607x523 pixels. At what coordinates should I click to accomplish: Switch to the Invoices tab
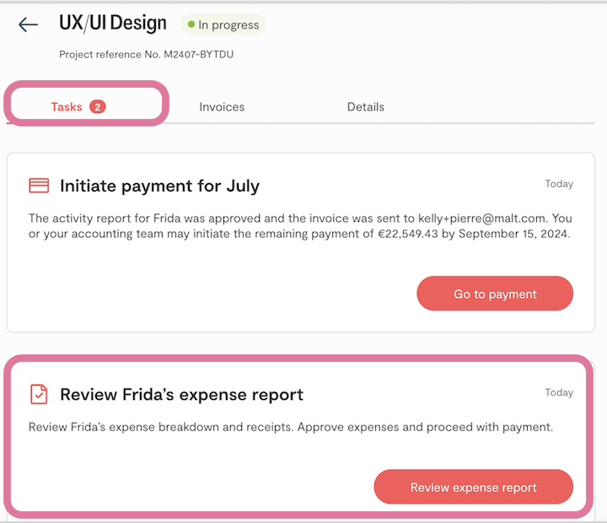click(x=222, y=107)
